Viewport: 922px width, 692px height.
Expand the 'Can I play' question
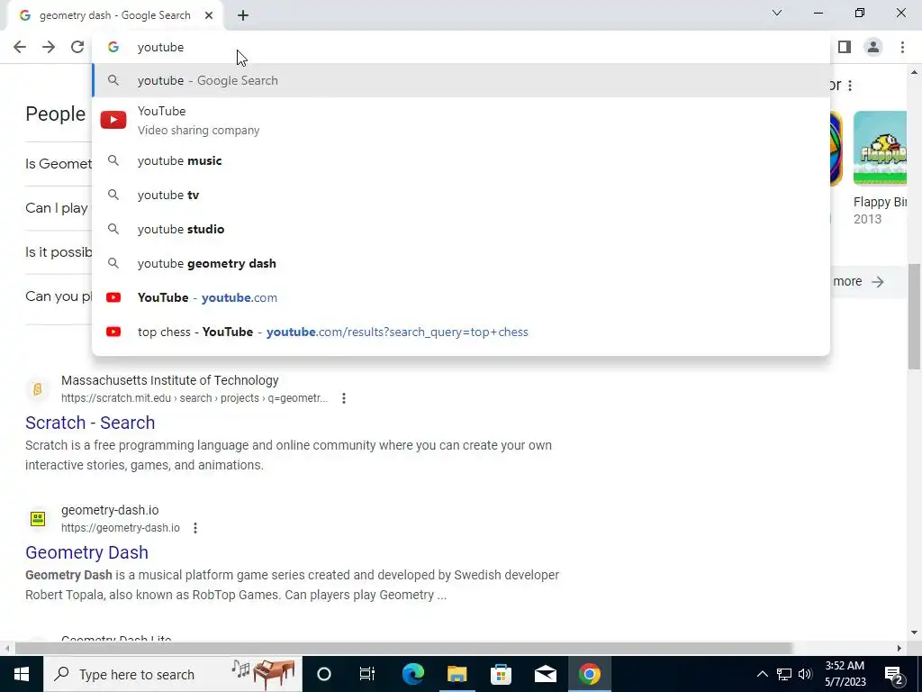tap(57, 208)
